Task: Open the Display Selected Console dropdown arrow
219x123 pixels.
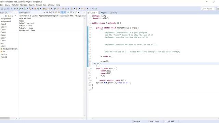Action: (x=74, y=13)
